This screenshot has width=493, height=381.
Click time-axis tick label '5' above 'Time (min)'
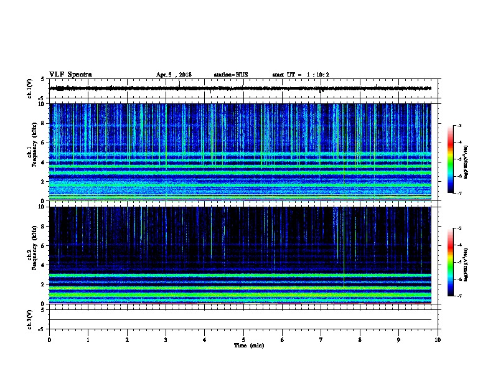pyautogui.click(x=243, y=340)
